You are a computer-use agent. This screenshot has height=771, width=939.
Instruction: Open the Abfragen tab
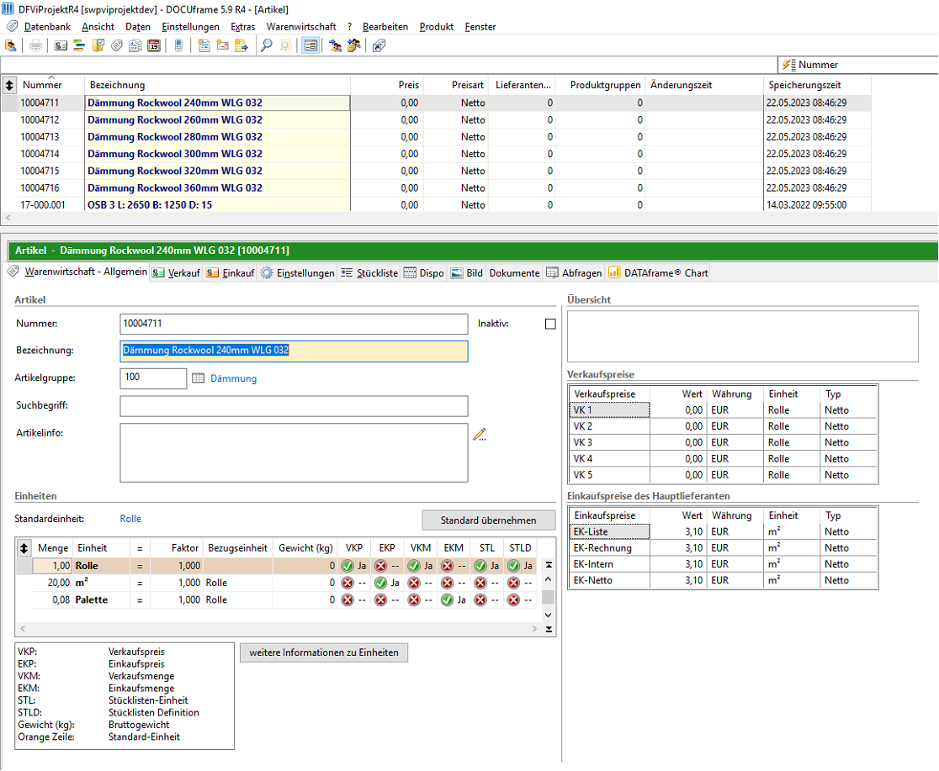574,273
